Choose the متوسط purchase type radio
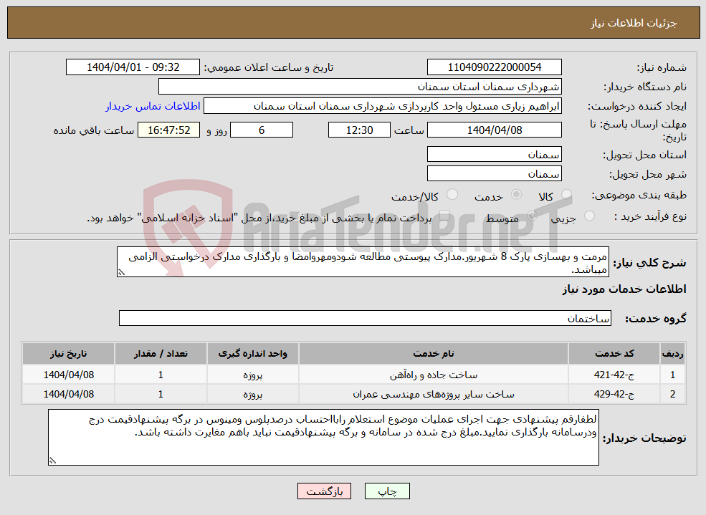 [x=533, y=216]
